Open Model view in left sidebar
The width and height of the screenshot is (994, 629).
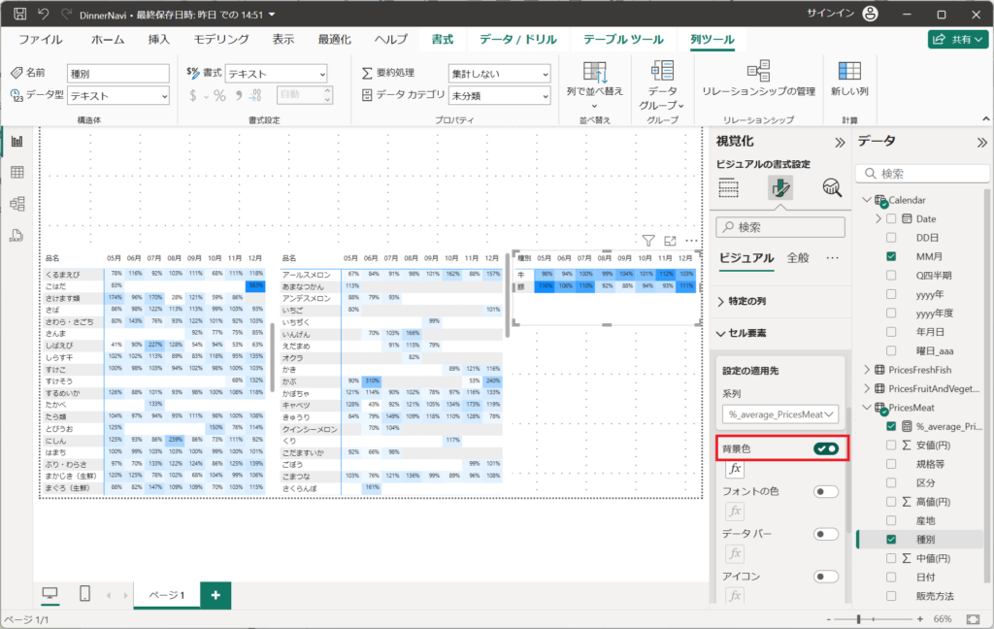pyautogui.click(x=17, y=203)
